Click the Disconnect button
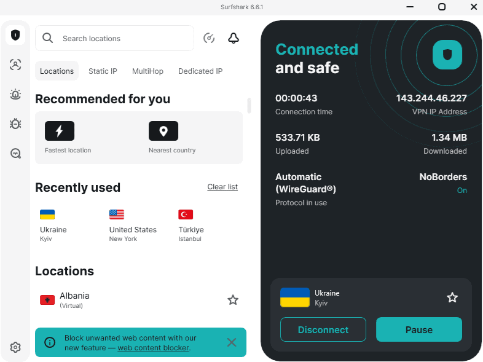The height and width of the screenshot is (362, 483). [323, 329]
